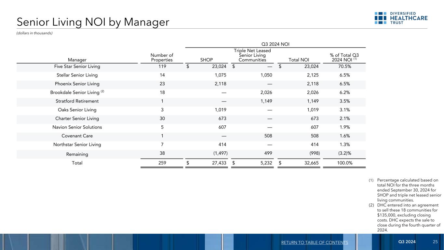Select the Senior Living NOI by Manager title
This screenshot has width=444, height=250.
tap(93, 22)
